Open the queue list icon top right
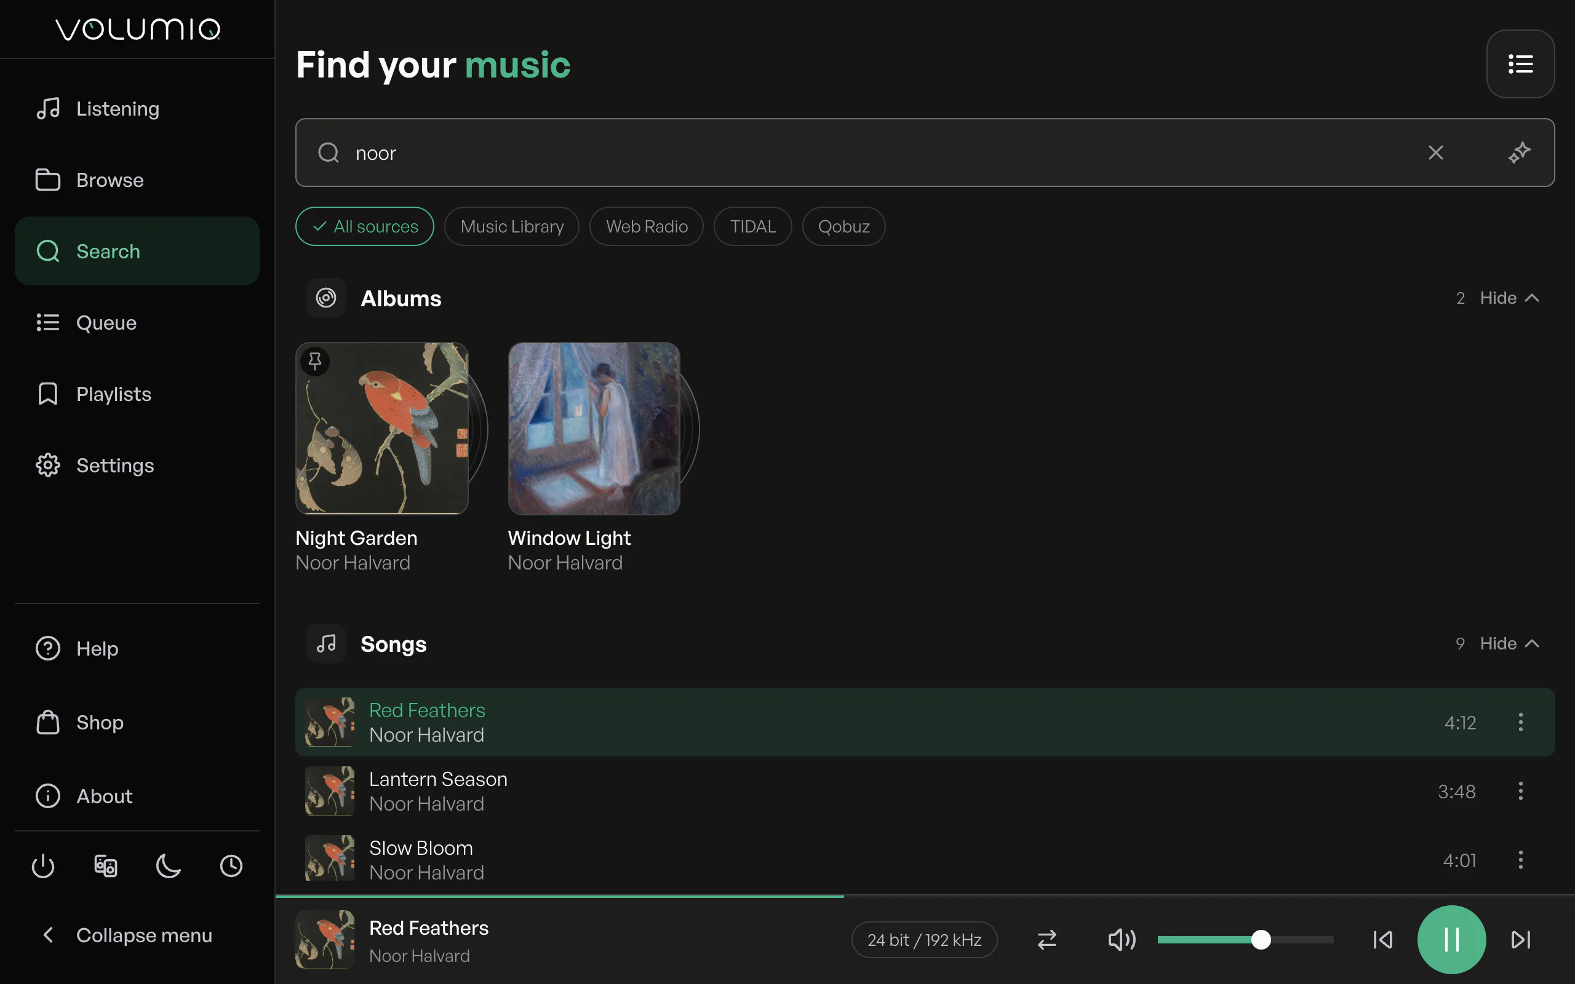This screenshot has width=1575, height=984. (1520, 64)
